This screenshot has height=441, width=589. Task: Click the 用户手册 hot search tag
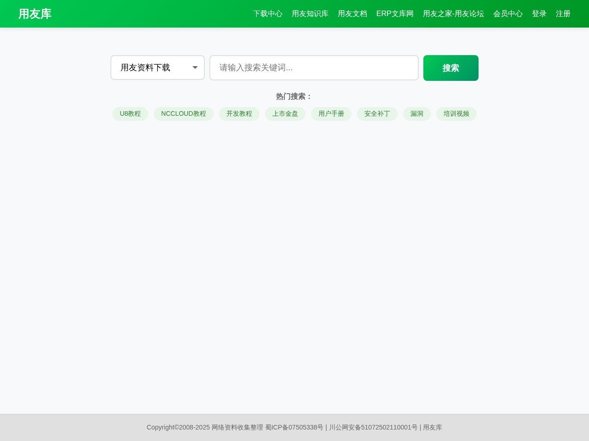point(331,114)
